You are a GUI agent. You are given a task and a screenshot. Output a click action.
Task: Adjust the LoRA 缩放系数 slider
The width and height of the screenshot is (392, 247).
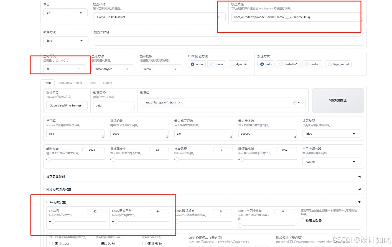pos(141,222)
